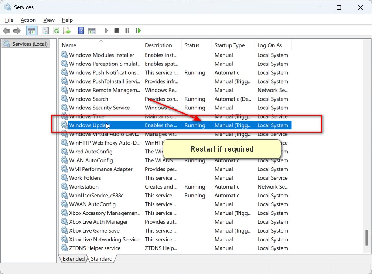Click the Windows Modules Installer gear icon
The image size is (372, 274).
(64, 55)
